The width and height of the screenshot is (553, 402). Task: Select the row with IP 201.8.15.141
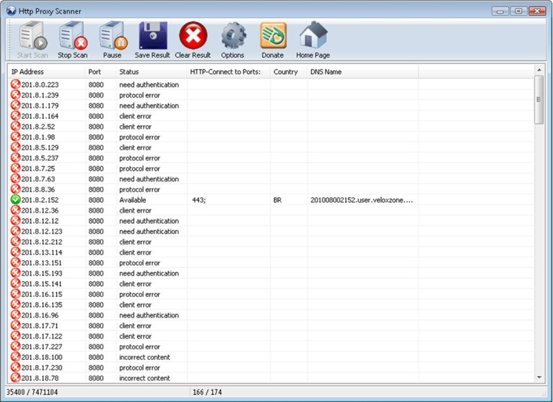(x=271, y=284)
